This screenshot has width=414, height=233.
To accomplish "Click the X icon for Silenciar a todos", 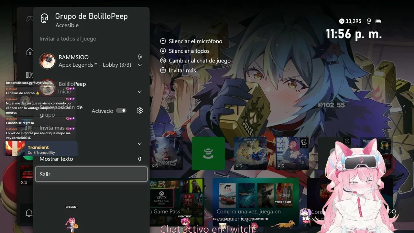I will (163, 51).
